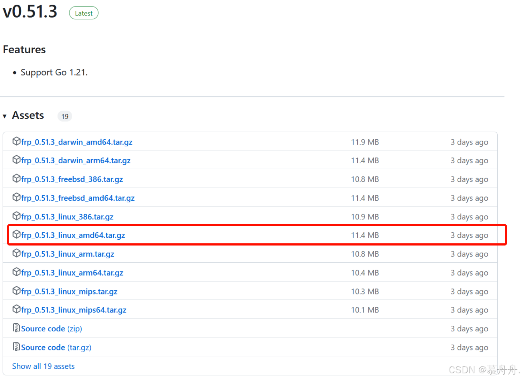Viewport: 522px width, 379px height.
Task: Click package icon beside frp_0.51.3_darwin_arm64.tar.gz
Action: point(16,160)
